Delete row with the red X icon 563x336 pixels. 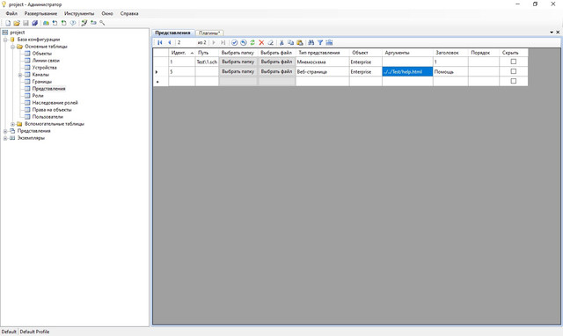(261, 42)
